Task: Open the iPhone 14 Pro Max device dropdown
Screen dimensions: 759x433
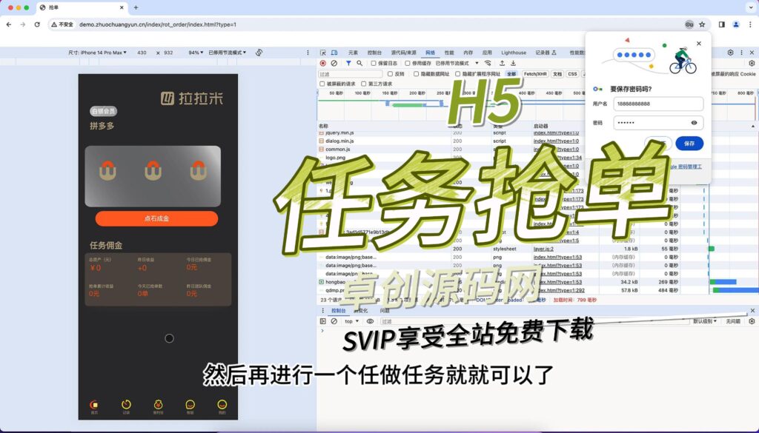Action: (x=97, y=53)
